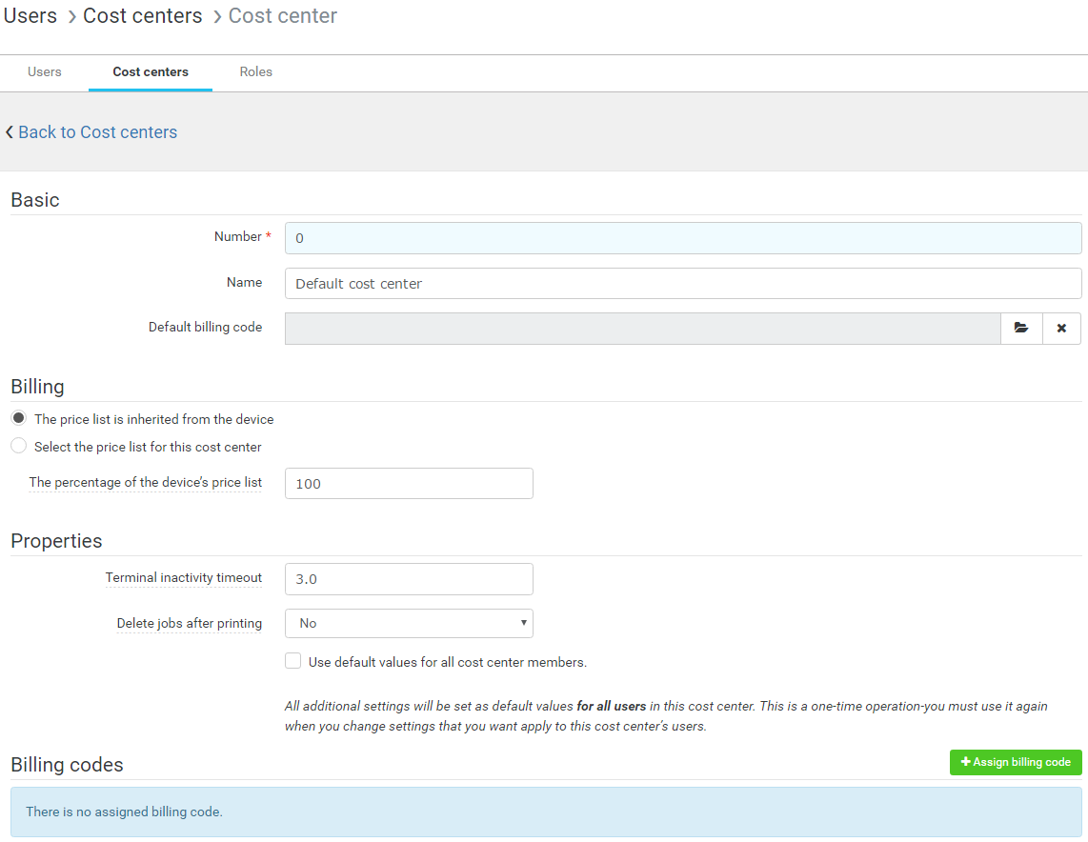Image resolution: width=1088 pixels, height=842 pixels.
Task: Click Assign billing code button
Action: tap(1016, 762)
